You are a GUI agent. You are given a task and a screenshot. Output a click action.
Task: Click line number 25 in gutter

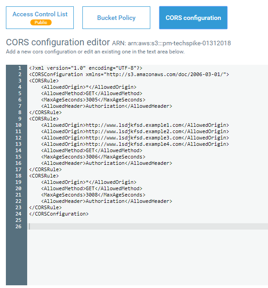click(19, 220)
